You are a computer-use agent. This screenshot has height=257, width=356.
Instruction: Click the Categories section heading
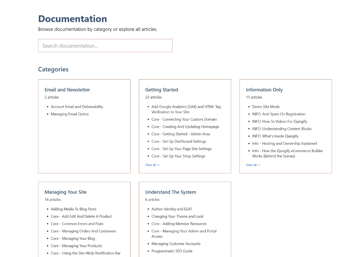pyautogui.click(x=53, y=69)
